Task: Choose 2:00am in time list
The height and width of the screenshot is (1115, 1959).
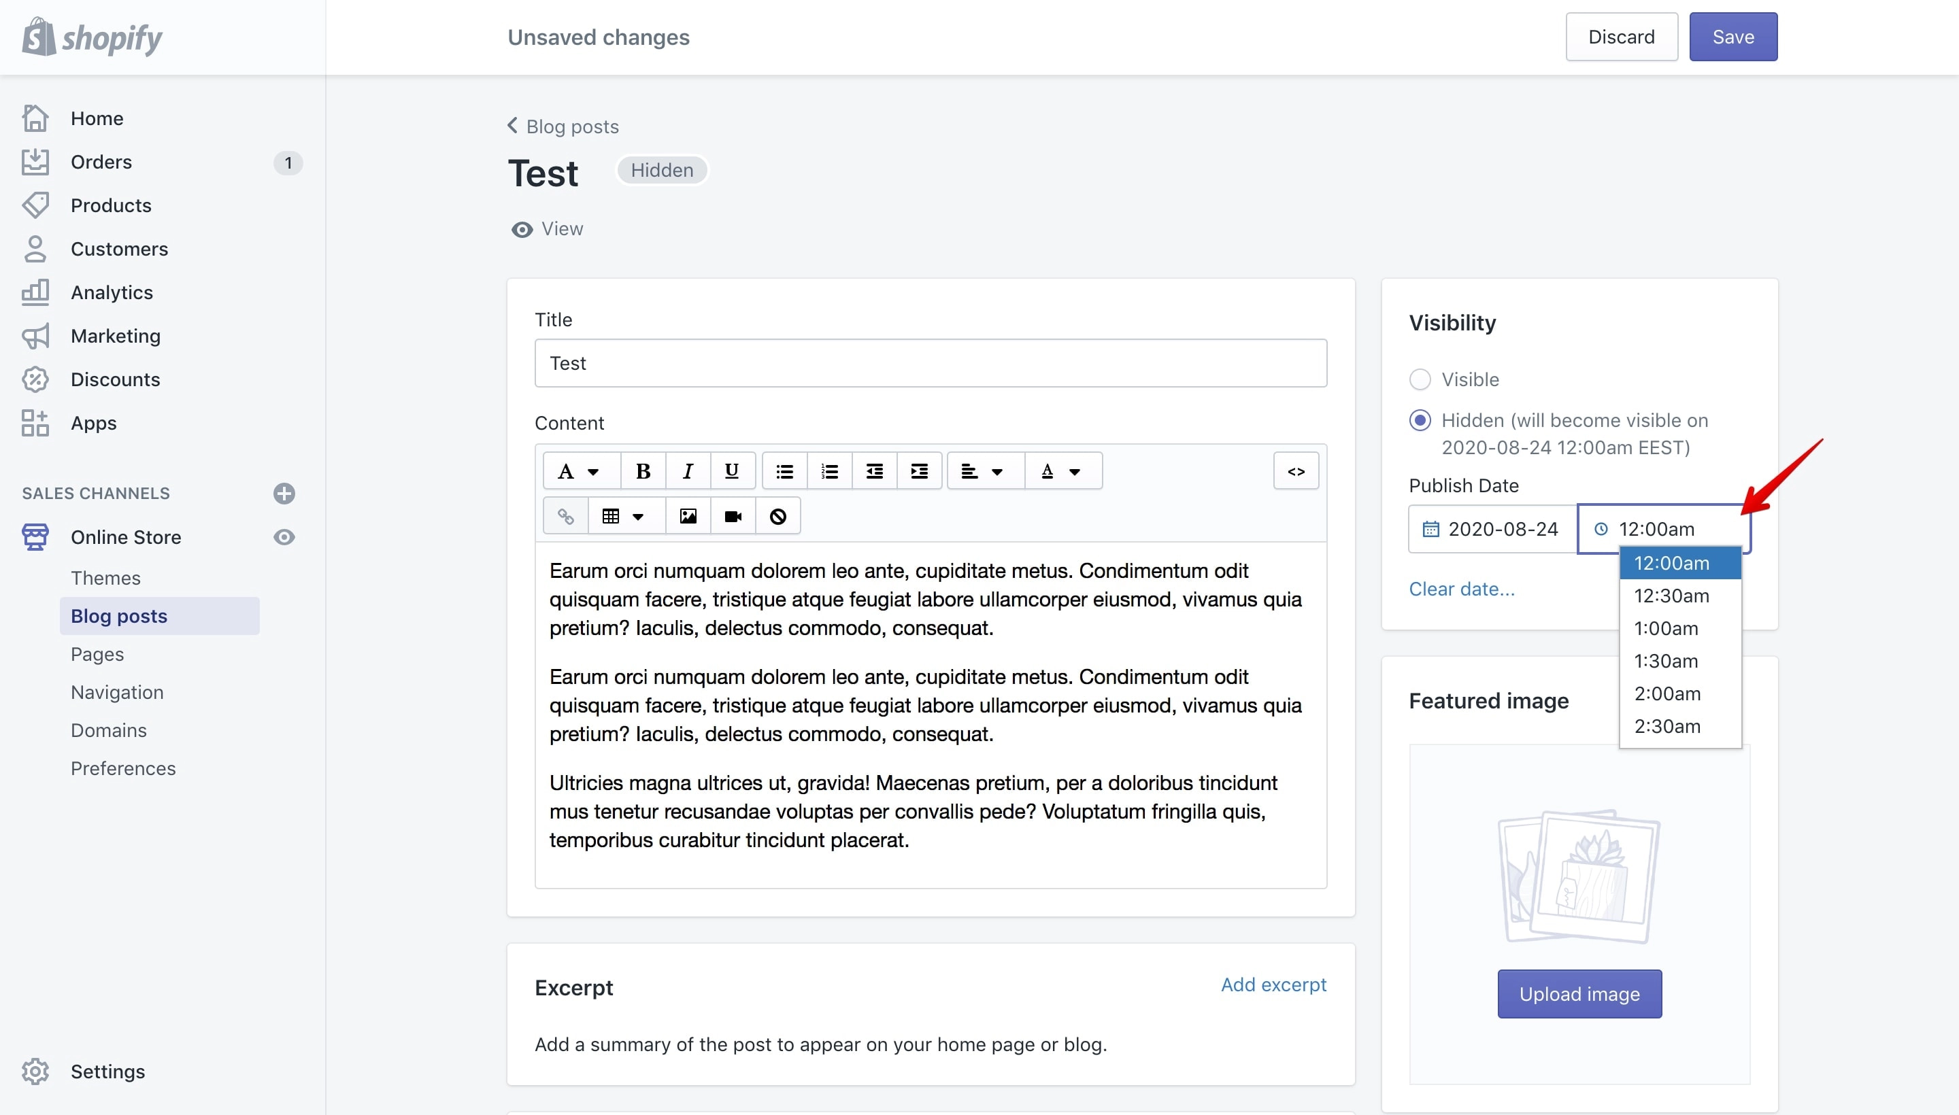Action: [x=1680, y=693]
